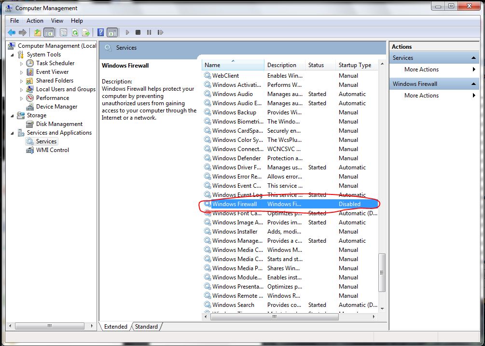Sort by Description column header
The height and width of the screenshot is (346, 485).
[285, 65]
